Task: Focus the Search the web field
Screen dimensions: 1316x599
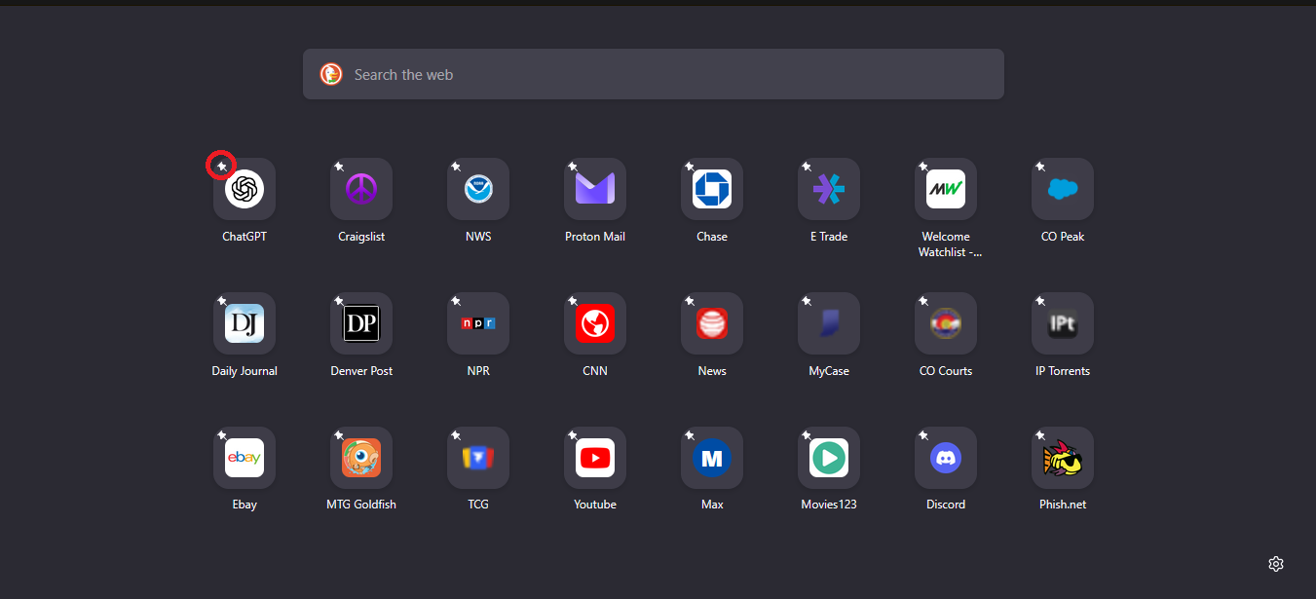Action: tap(654, 74)
